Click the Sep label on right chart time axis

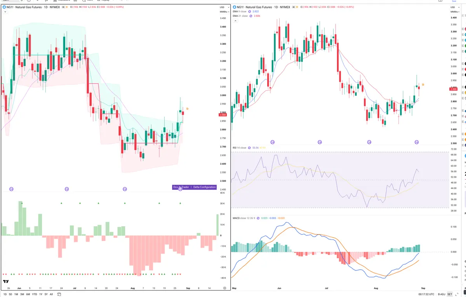423,288
